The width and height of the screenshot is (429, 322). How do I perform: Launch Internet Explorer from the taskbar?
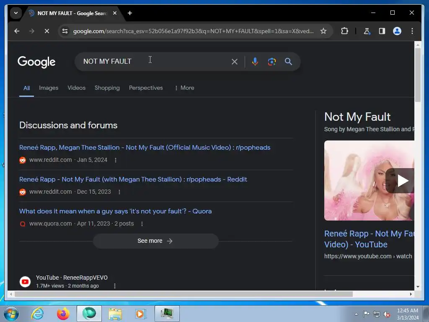[x=37, y=314]
